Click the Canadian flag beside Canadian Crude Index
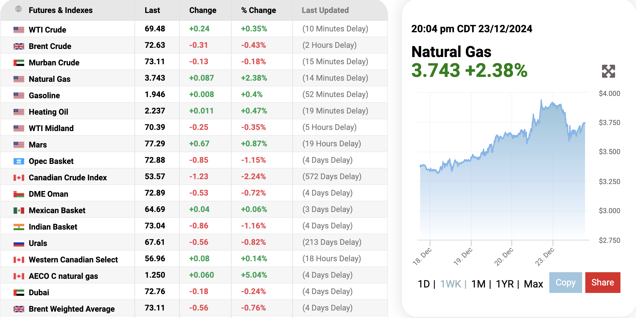This screenshot has width=636, height=318. coord(19,178)
